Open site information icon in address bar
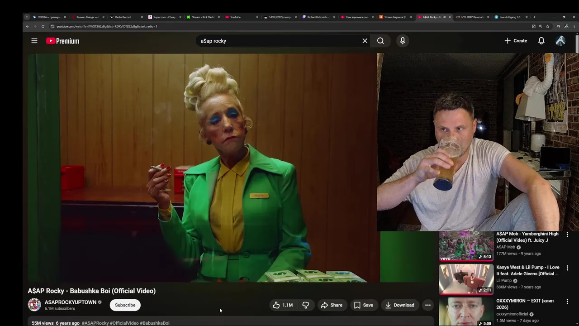The image size is (579, 326). click(x=52, y=26)
